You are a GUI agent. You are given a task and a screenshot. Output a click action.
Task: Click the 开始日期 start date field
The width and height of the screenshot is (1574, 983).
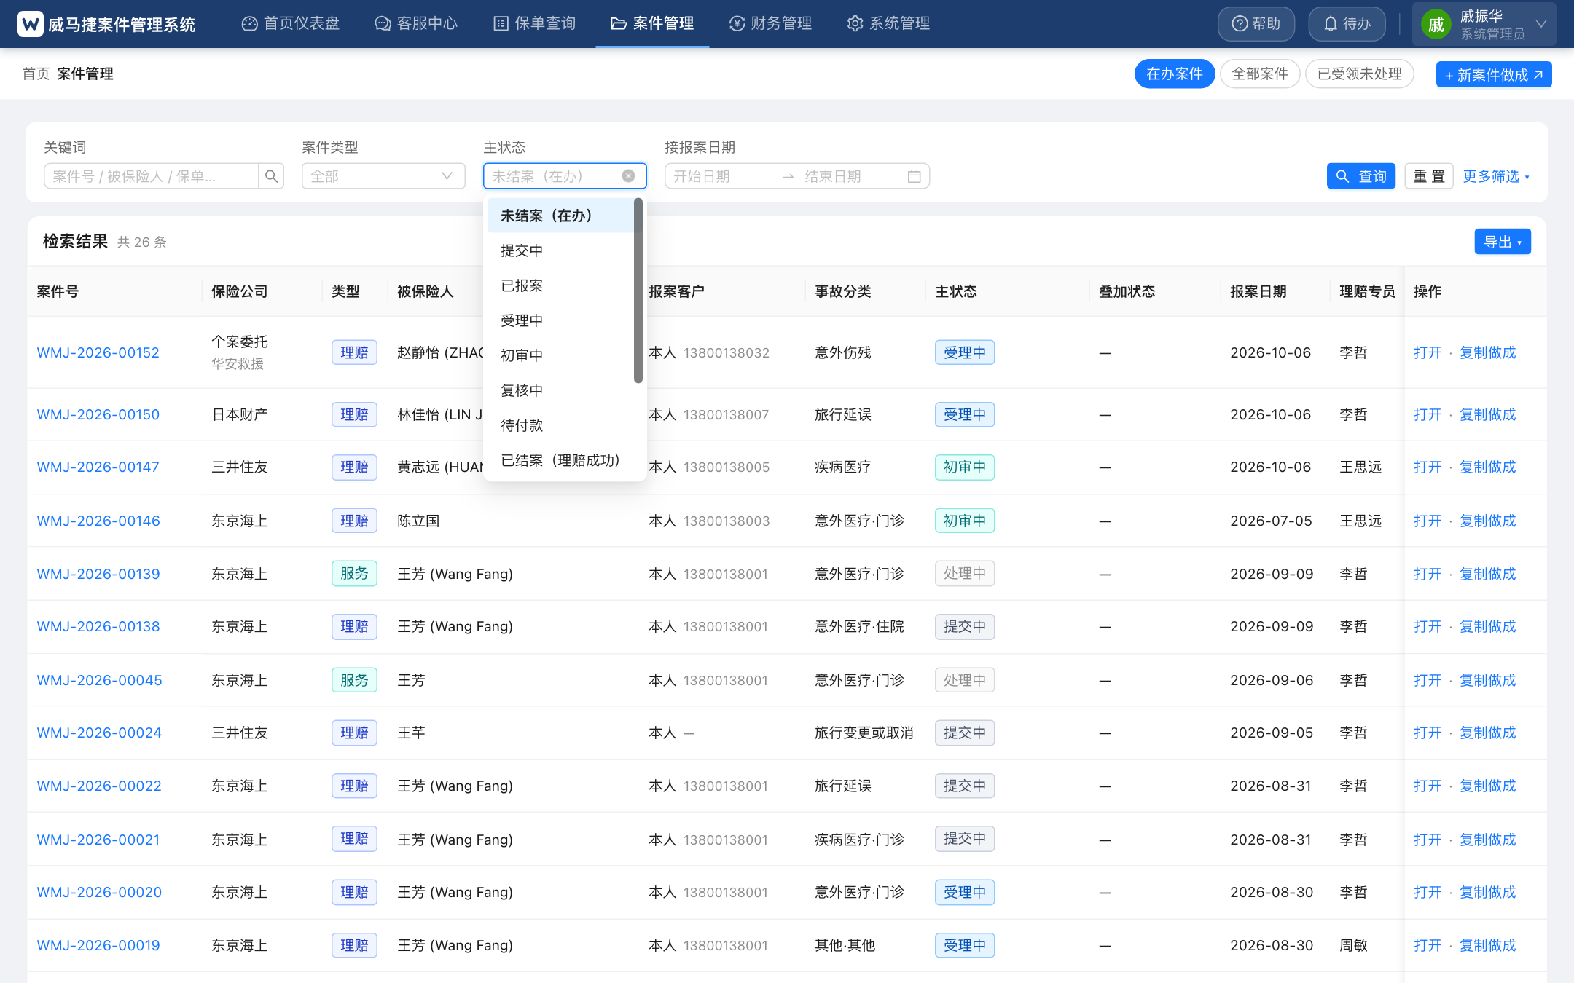(721, 176)
